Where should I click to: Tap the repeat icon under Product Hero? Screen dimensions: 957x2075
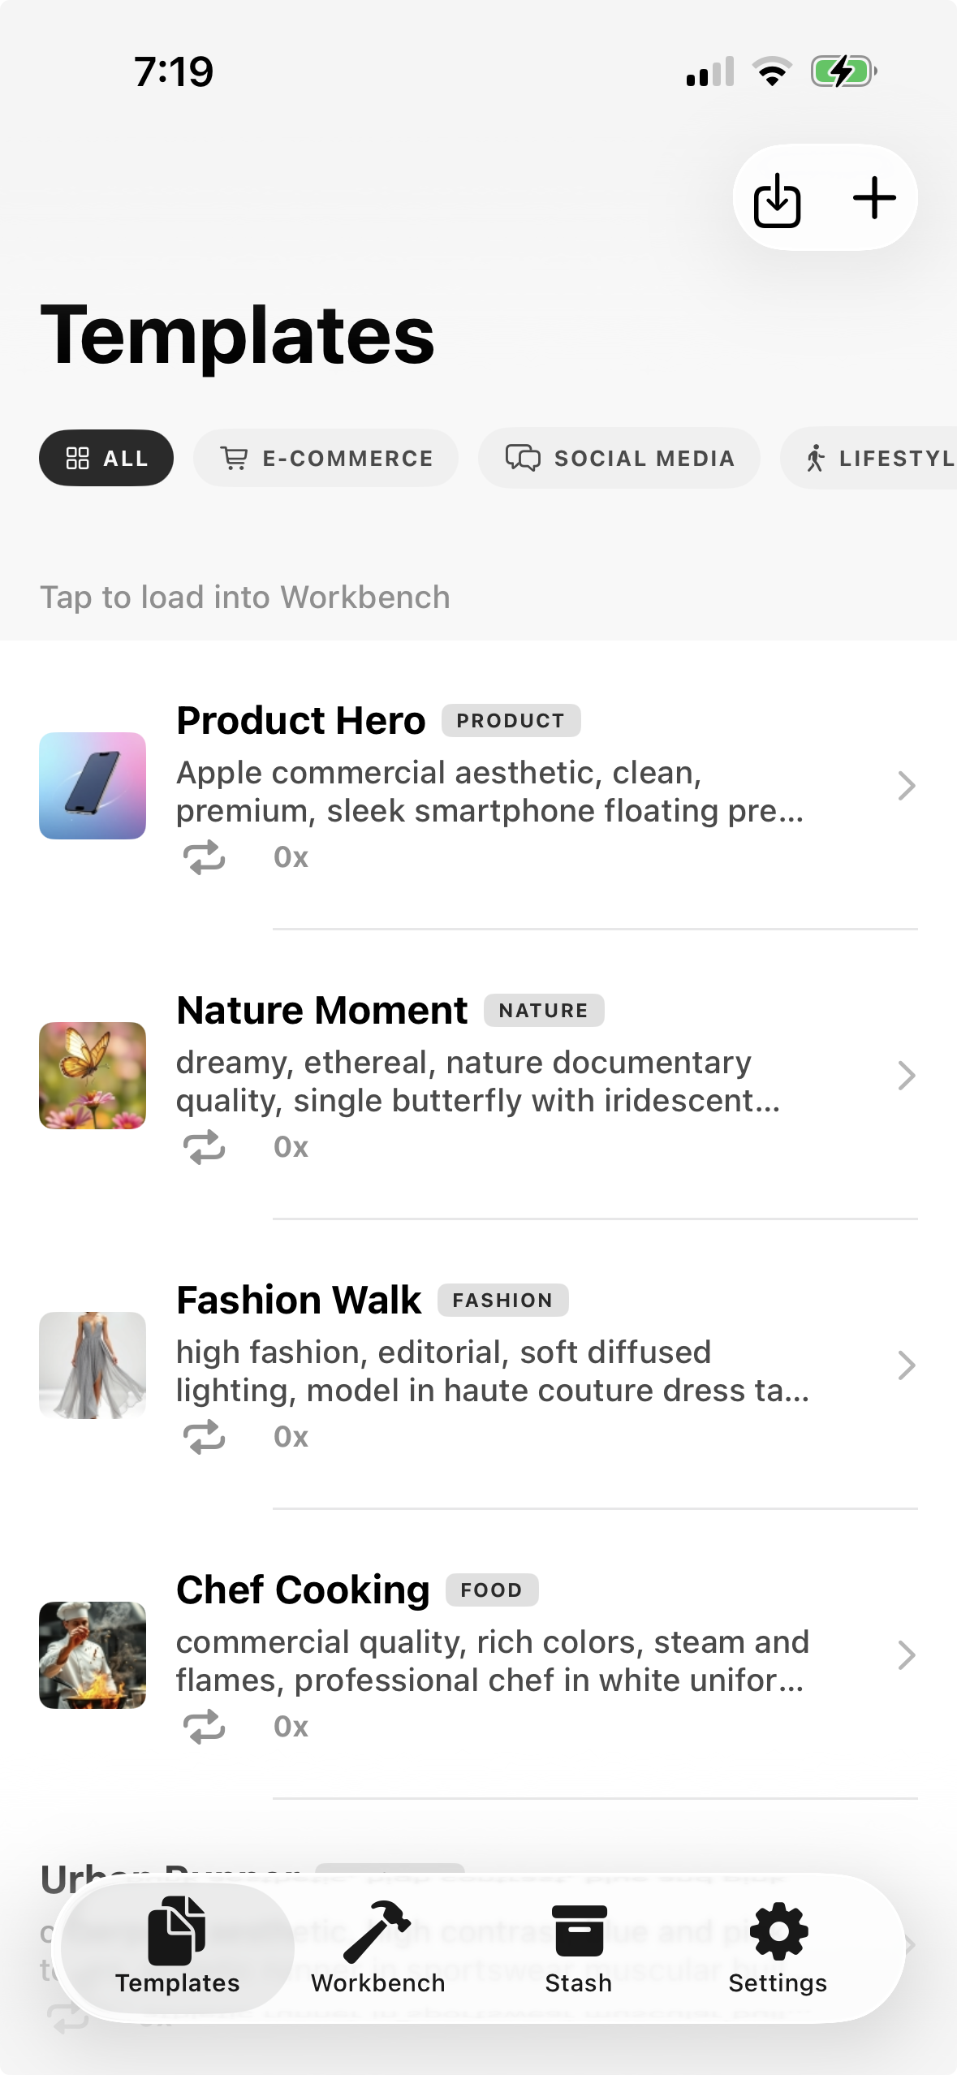[204, 857]
